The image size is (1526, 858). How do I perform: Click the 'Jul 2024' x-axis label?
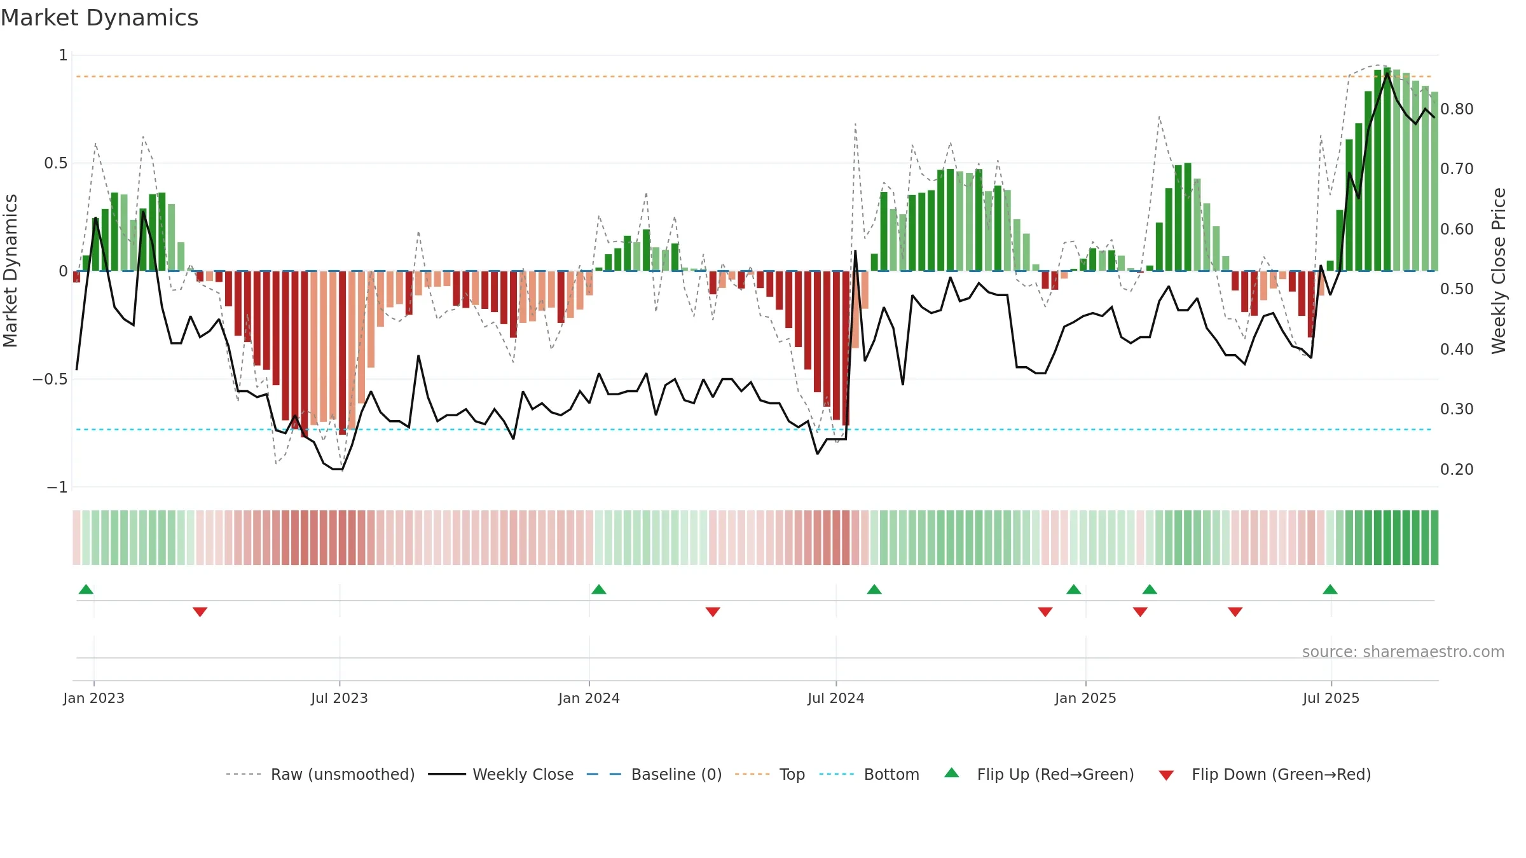(x=836, y=698)
